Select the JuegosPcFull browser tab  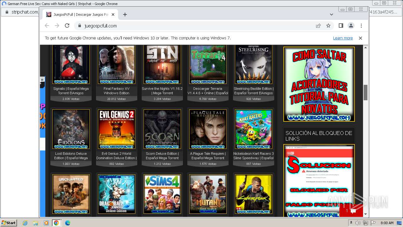tap(80, 15)
